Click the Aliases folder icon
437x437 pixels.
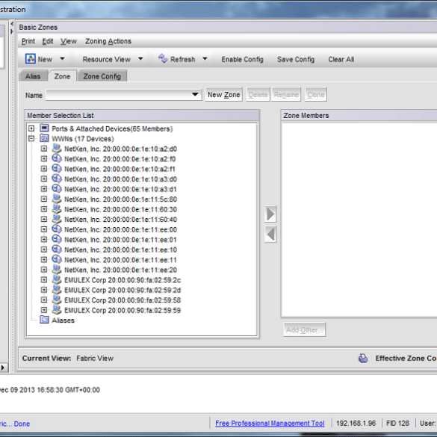coord(44,320)
